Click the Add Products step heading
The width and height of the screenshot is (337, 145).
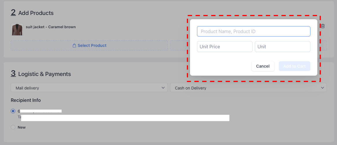point(32,13)
